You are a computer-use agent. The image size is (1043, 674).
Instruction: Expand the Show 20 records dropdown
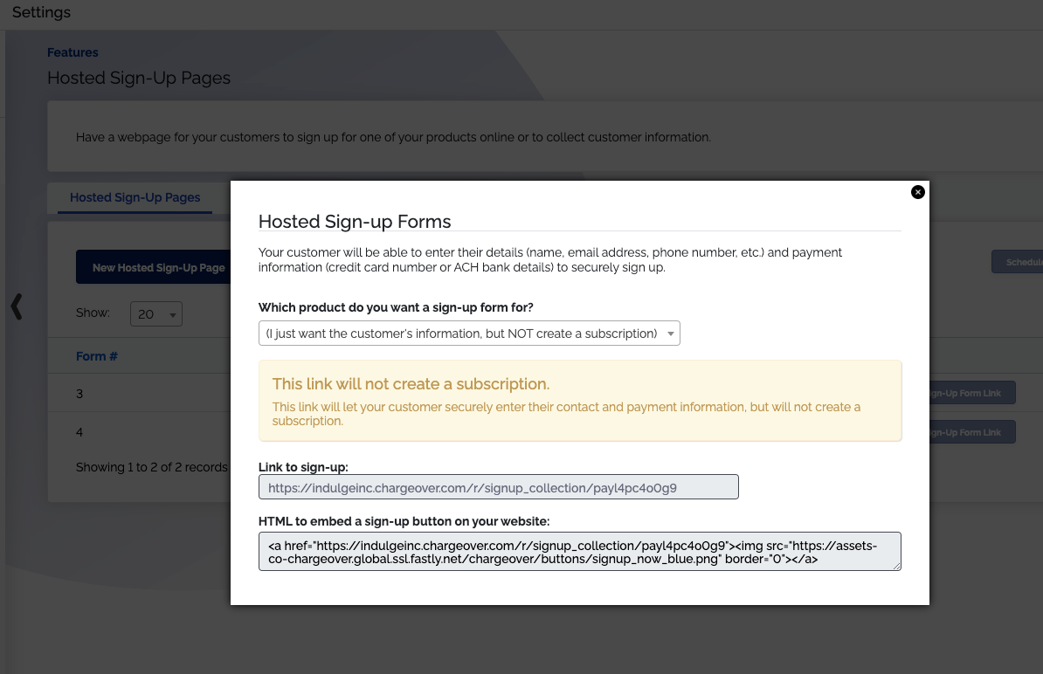point(156,313)
